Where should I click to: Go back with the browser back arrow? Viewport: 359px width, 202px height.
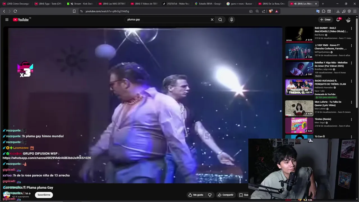click(x=4, y=11)
